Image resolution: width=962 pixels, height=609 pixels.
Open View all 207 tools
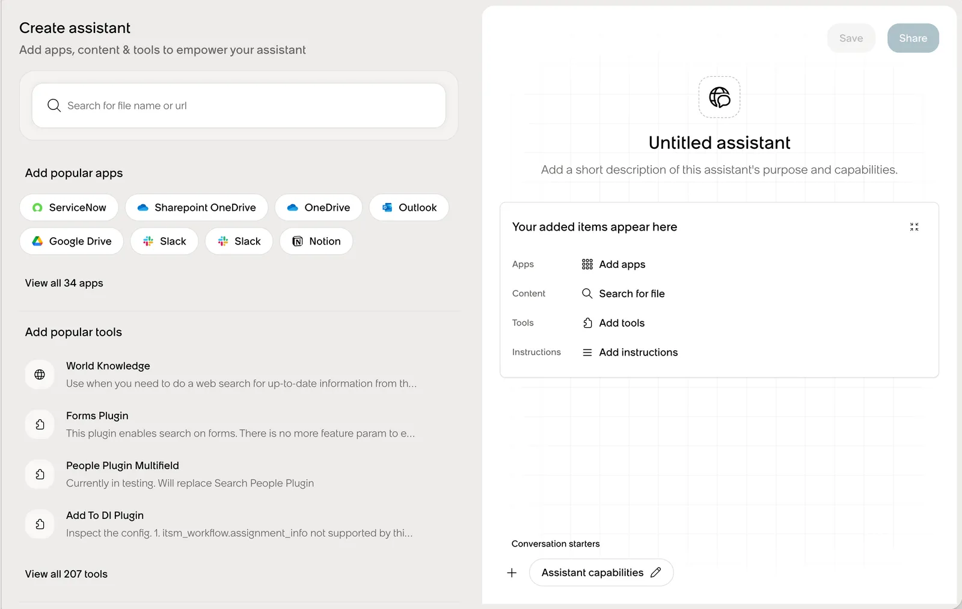pos(66,574)
